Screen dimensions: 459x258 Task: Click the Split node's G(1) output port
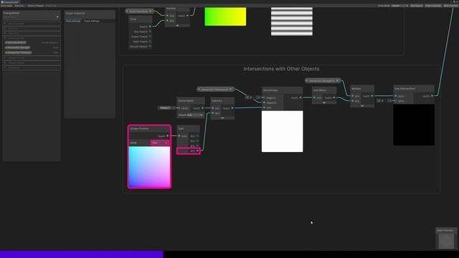pyautogui.click(x=198, y=141)
